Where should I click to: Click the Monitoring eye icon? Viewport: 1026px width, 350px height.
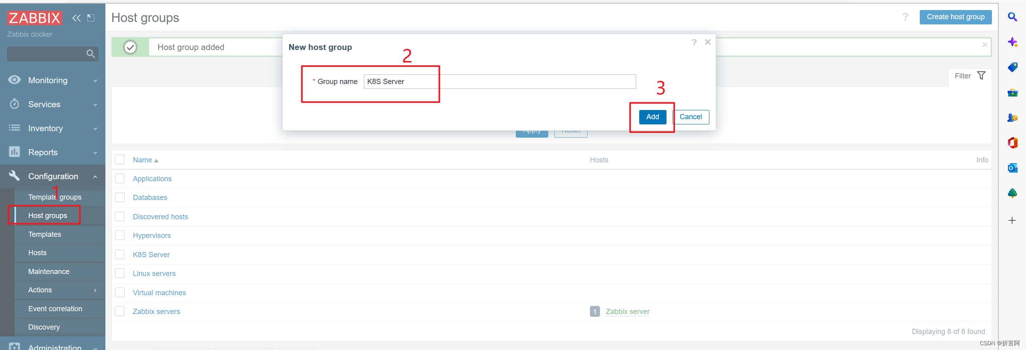(x=14, y=80)
